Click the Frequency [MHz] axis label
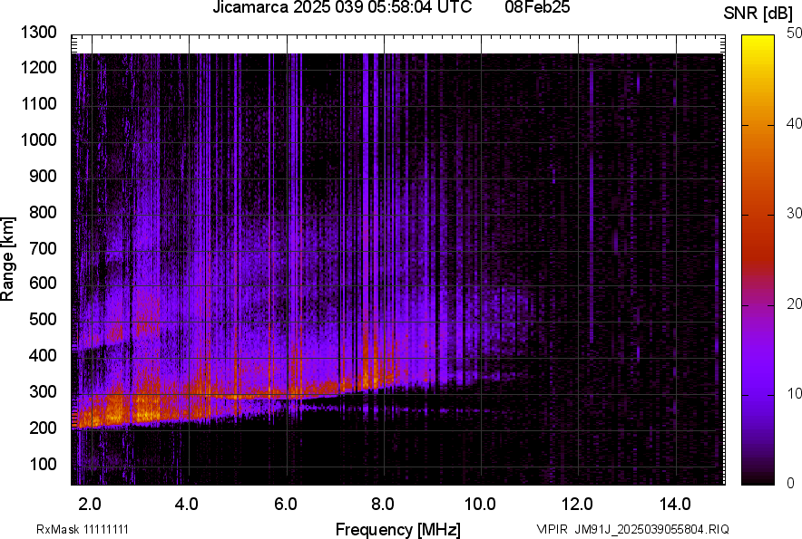 click(x=397, y=529)
